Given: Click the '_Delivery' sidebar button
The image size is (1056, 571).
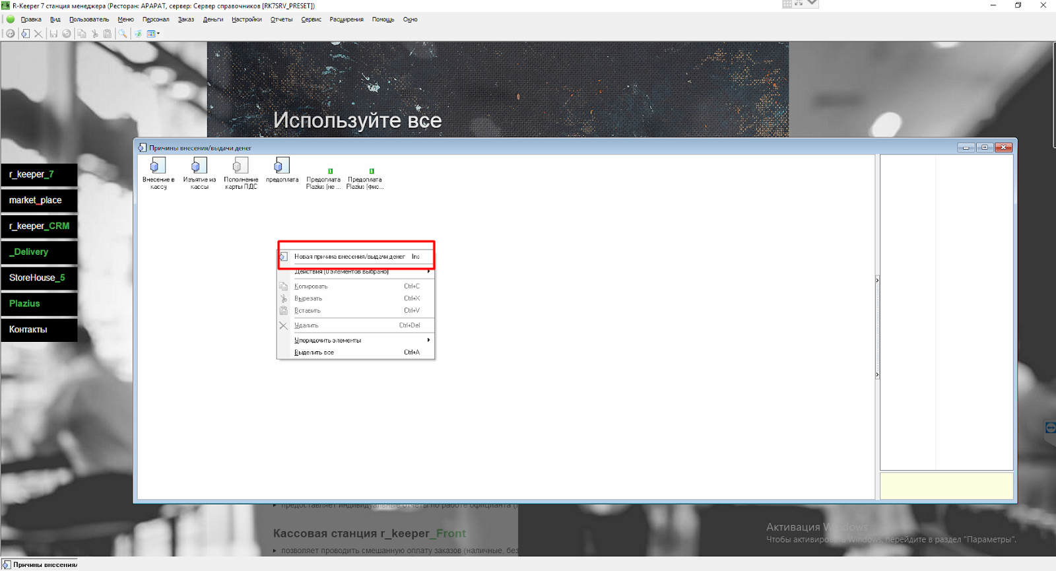Looking at the screenshot, I should (39, 252).
